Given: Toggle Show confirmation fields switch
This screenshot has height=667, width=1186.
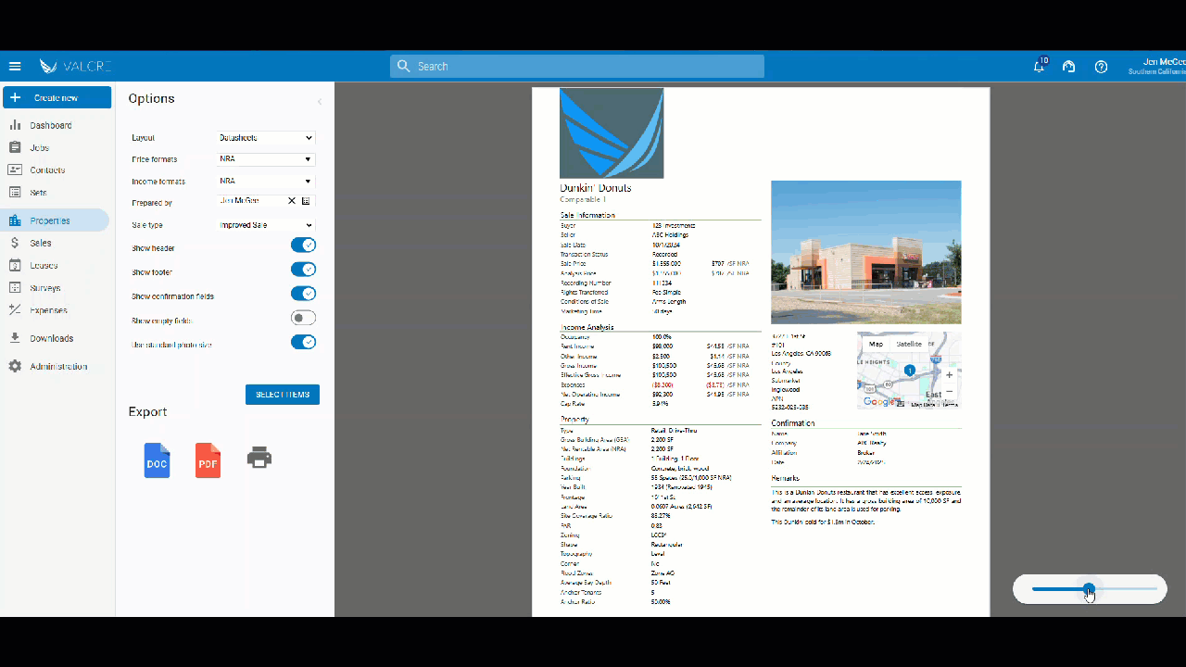Looking at the screenshot, I should point(304,294).
